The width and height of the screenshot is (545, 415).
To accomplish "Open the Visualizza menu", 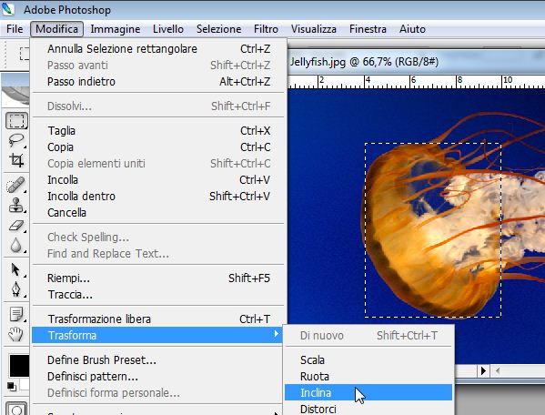I will (x=314, y=29).
